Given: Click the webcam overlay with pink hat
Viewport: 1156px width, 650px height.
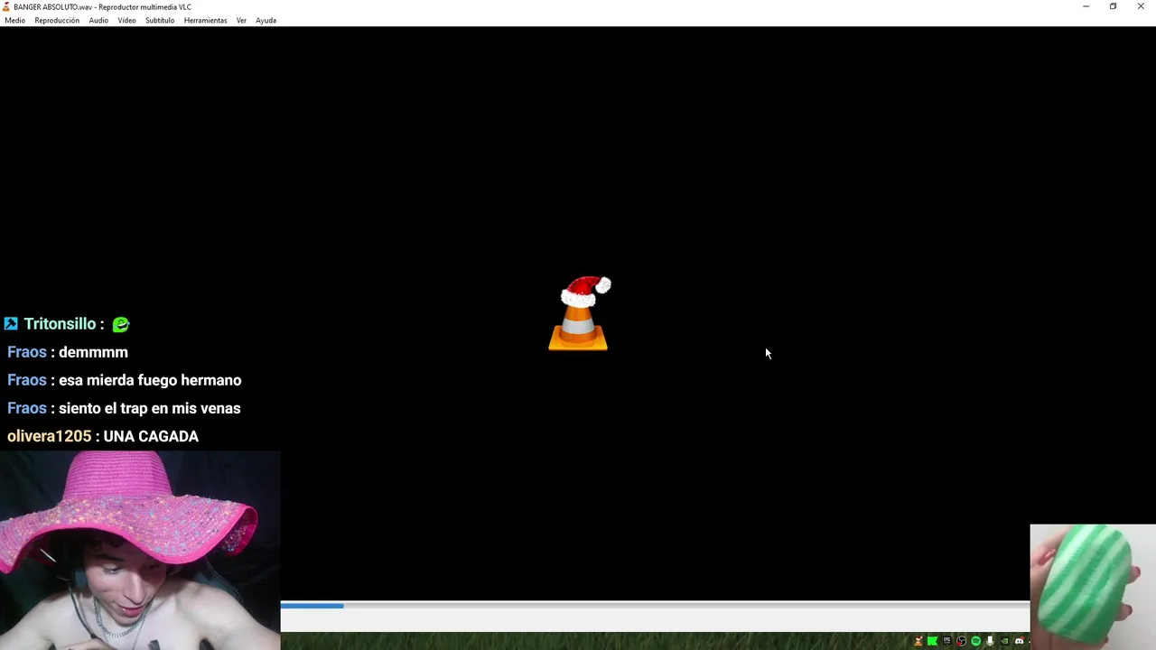Looking at the screenshot, I should [140, 551].
